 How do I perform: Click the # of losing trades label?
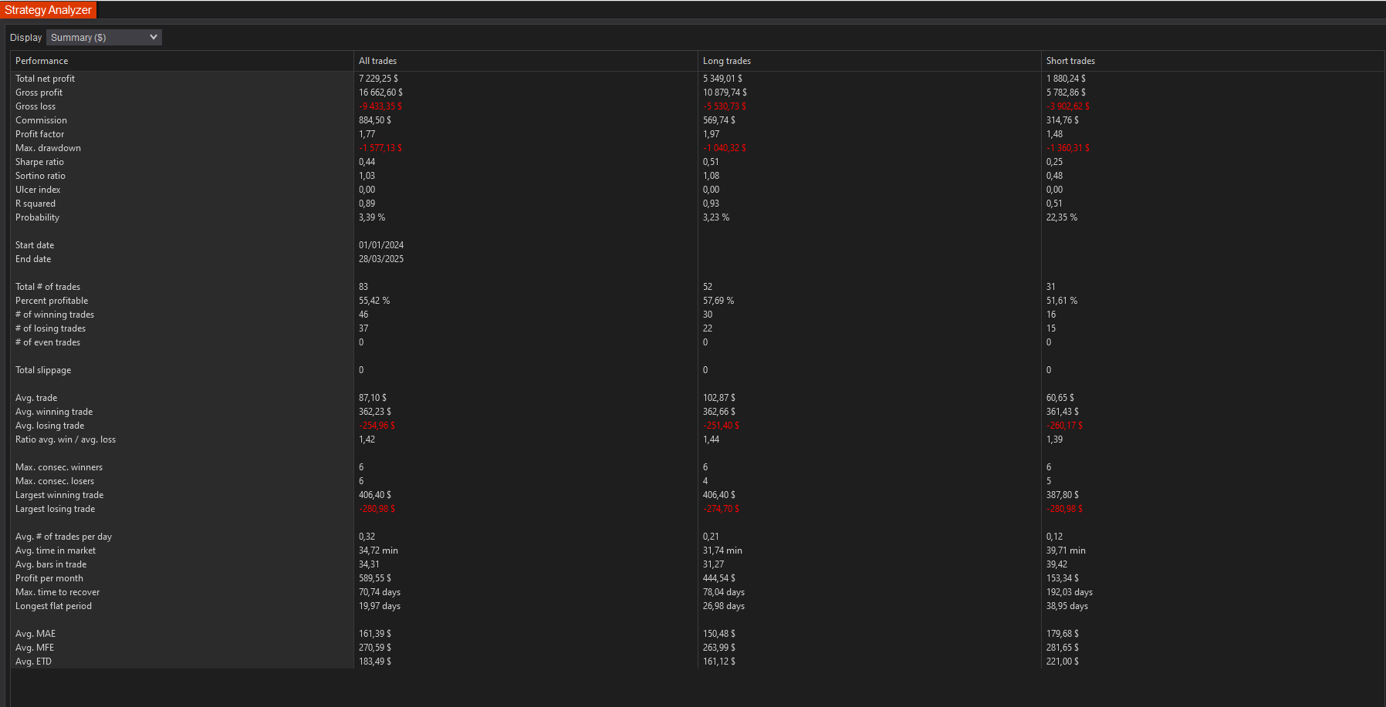coord(50,328)
